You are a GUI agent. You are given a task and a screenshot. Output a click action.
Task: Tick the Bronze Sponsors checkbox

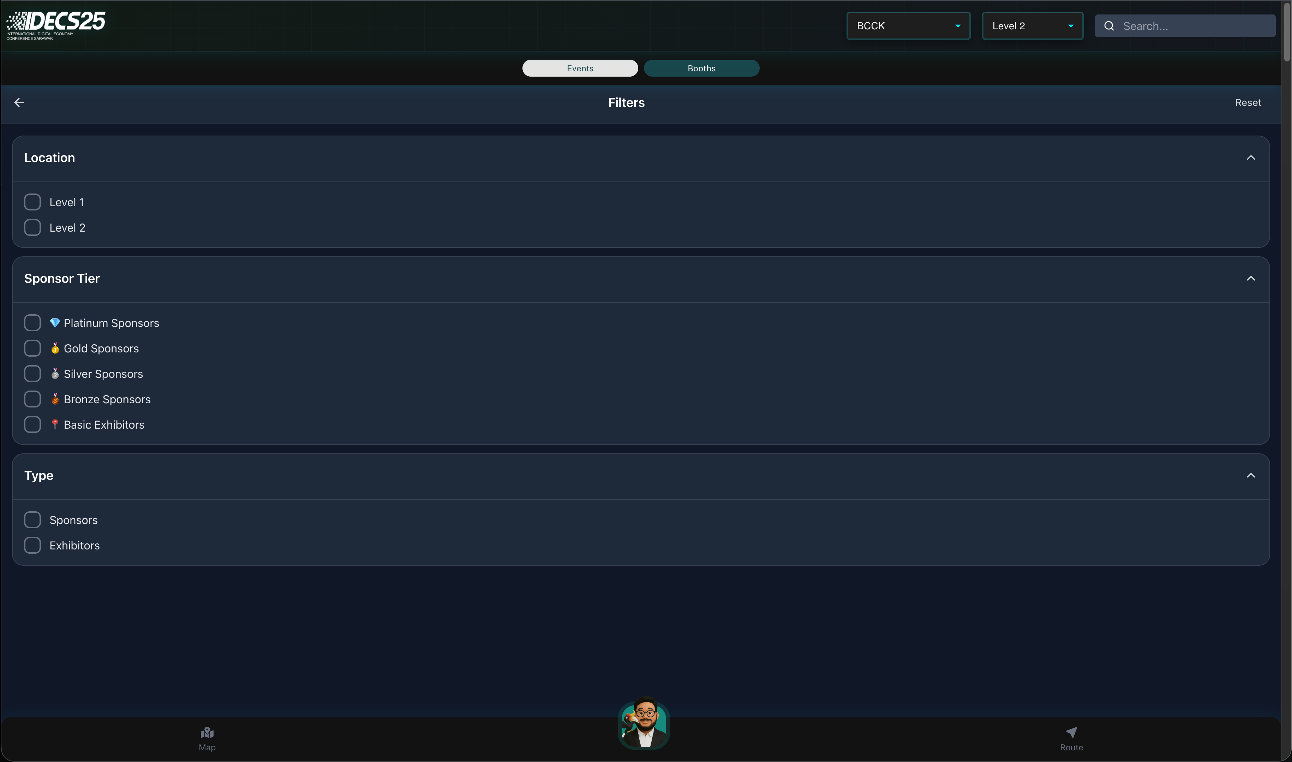pos(32,399)
